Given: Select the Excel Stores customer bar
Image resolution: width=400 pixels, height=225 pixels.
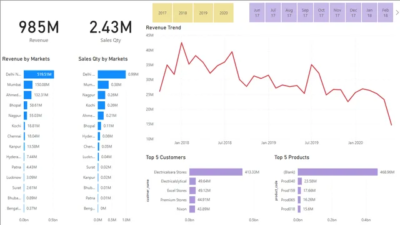Looking at the screenshot, I should [192, 190].
